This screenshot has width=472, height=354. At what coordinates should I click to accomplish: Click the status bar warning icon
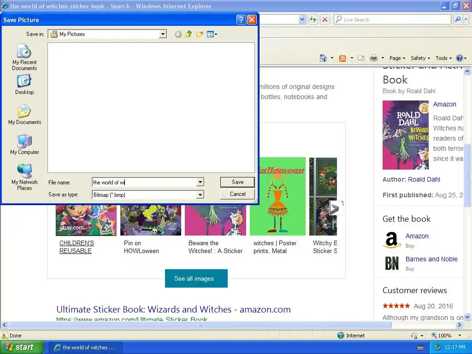pos(5,336)
